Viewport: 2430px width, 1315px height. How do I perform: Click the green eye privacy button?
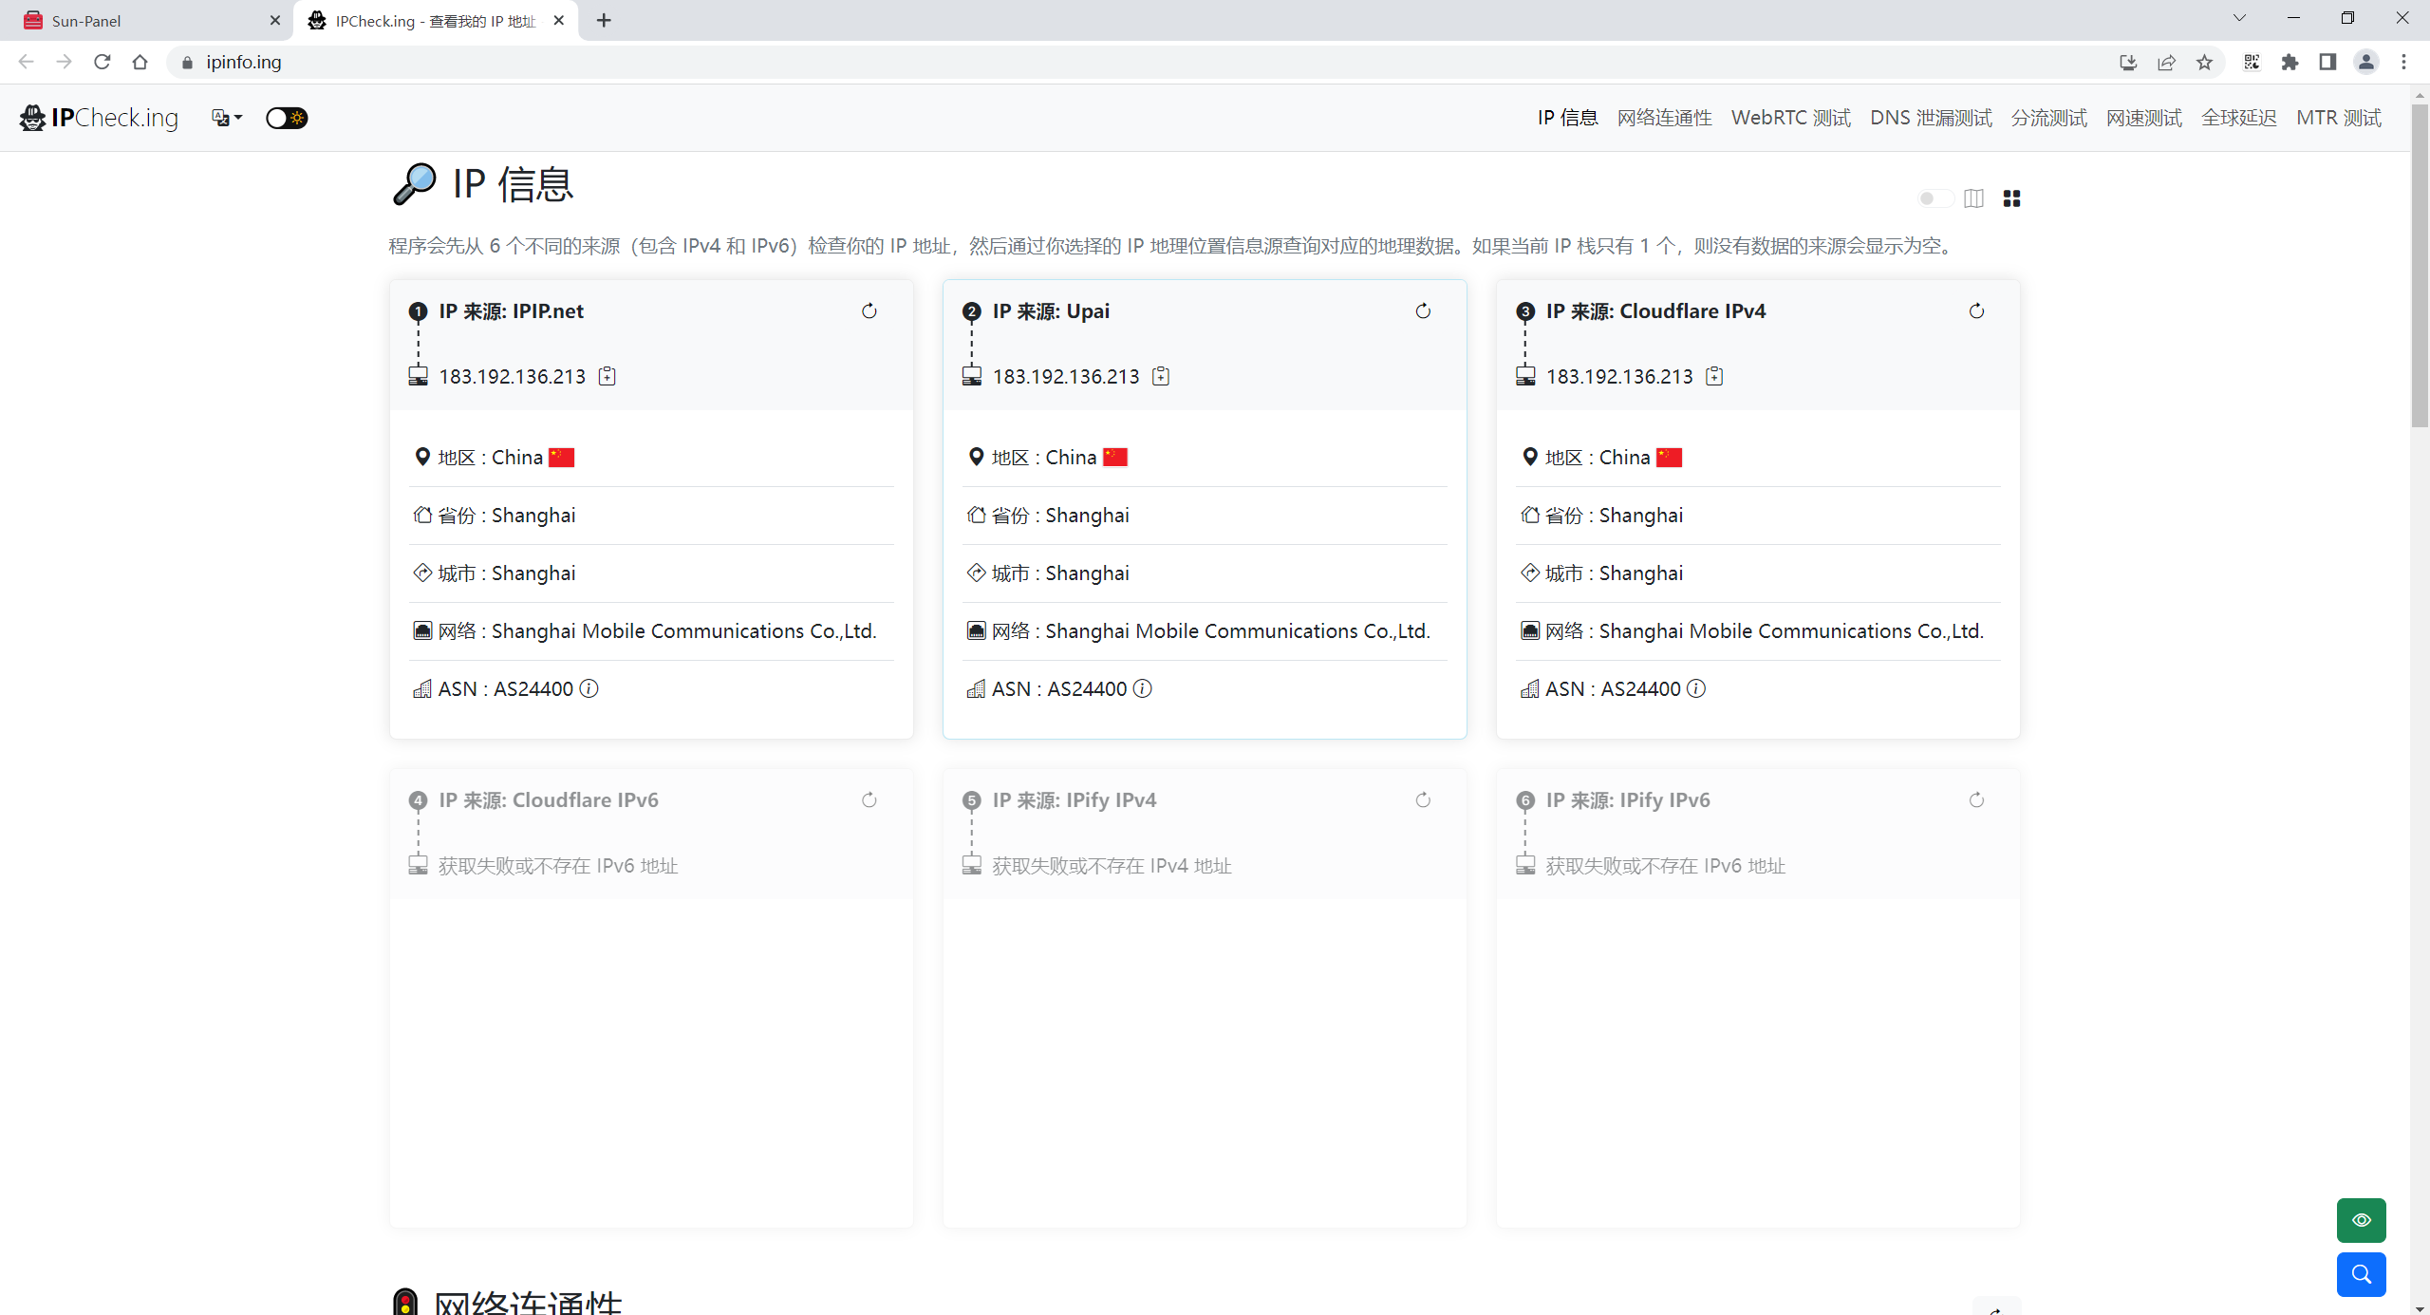2361,1220
